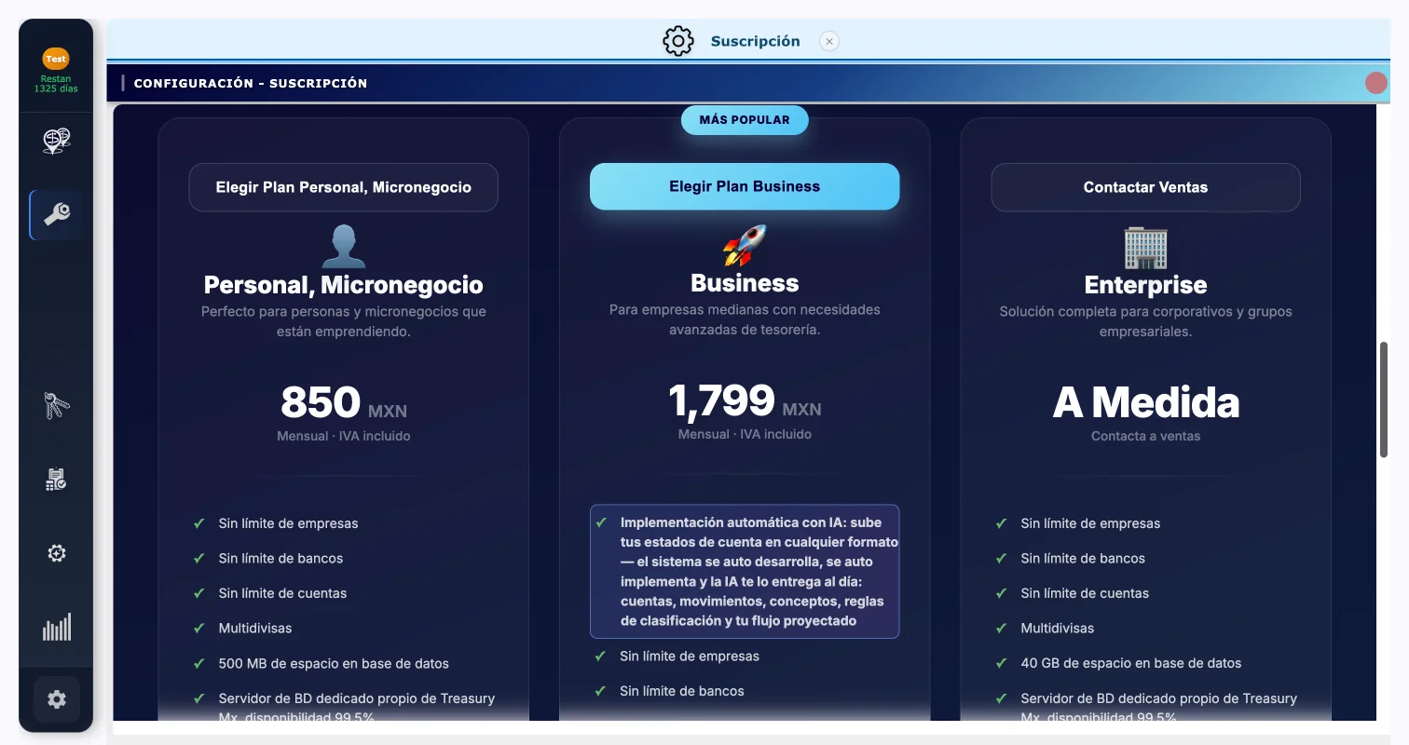Click the red circle in the header bar

click(1376, 83)
